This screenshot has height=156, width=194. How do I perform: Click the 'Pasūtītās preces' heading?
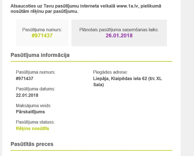[32, 144]
